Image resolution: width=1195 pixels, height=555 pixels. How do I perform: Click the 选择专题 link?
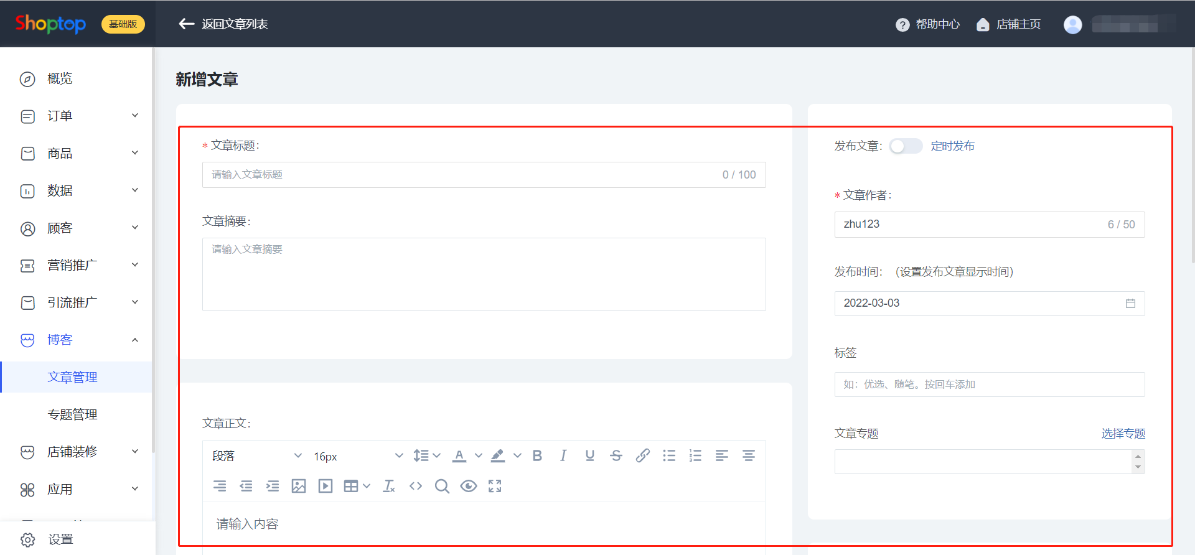point(1123,434)
